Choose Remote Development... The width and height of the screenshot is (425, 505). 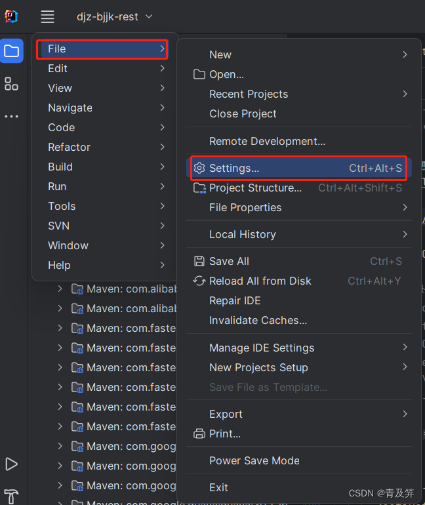tap(299, 141)
